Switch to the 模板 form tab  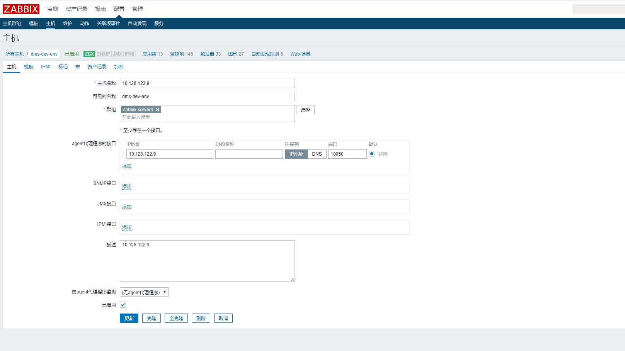click(x=29, y=67)
